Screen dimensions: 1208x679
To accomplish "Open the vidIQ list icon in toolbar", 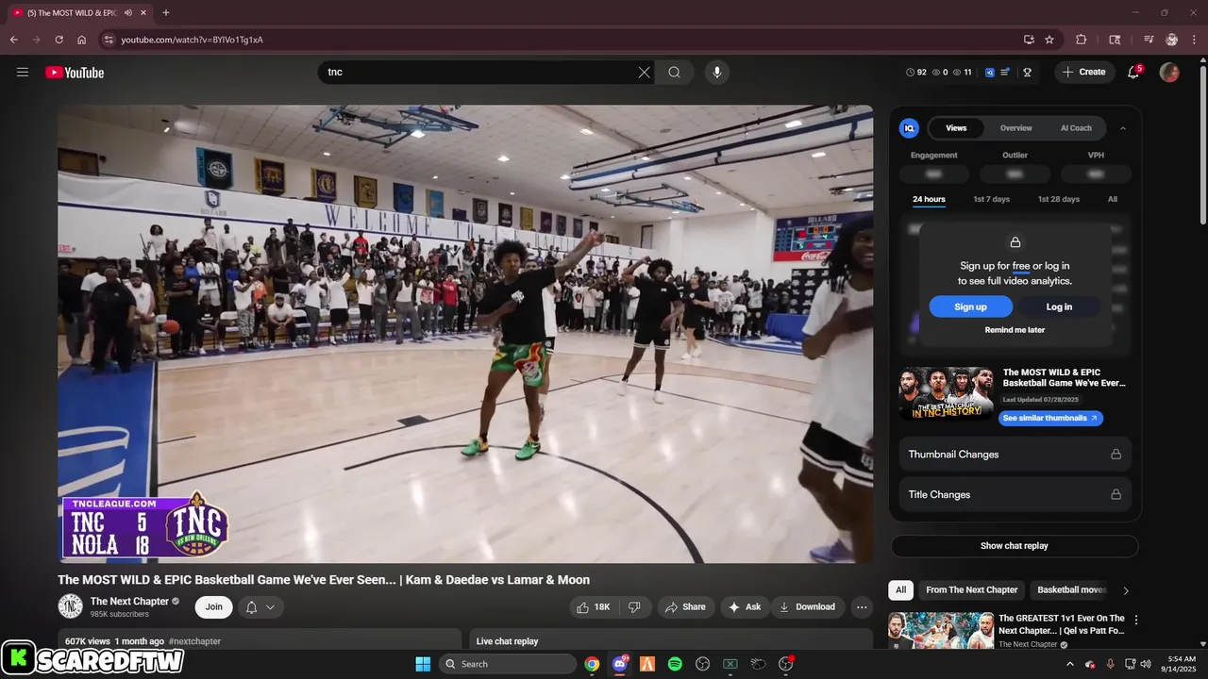I will point(1006,73).
